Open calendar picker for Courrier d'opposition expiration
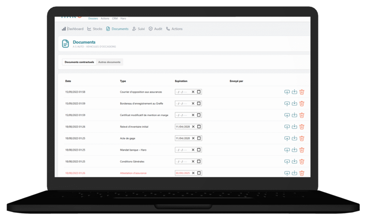Image resolution: width=367 pixels, height=220 pixels. tap(199, 92)
